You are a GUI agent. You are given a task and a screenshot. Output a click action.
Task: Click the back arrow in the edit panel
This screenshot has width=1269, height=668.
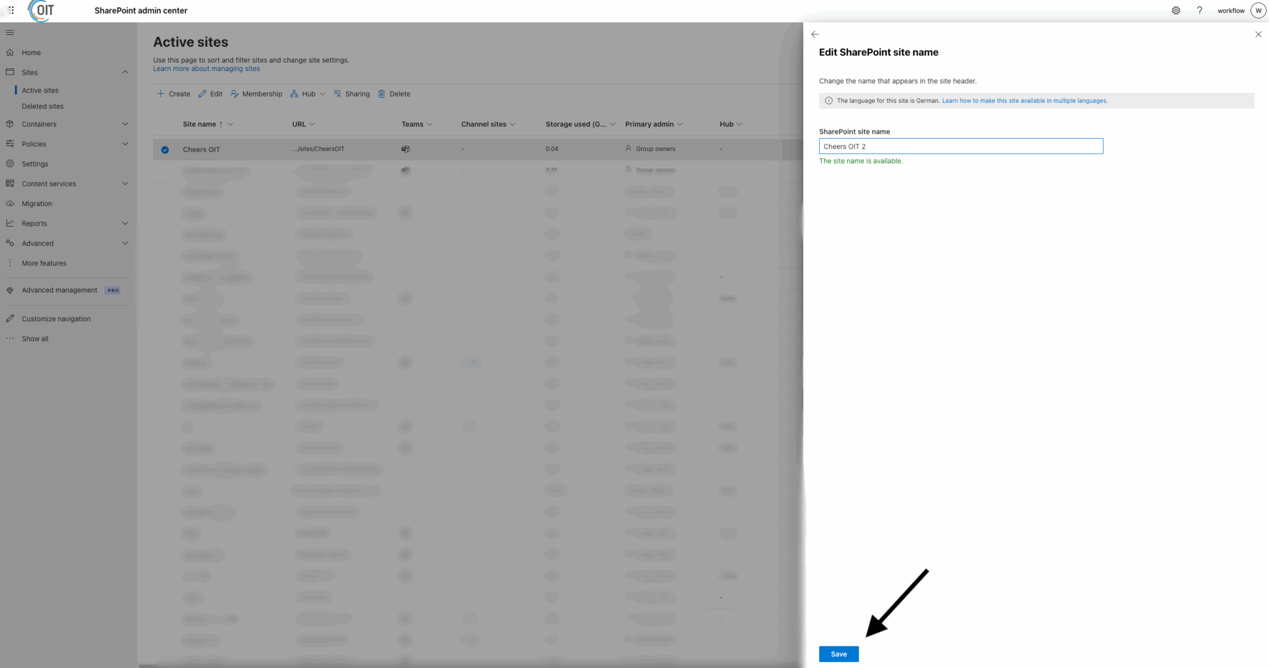coord(815,34)
